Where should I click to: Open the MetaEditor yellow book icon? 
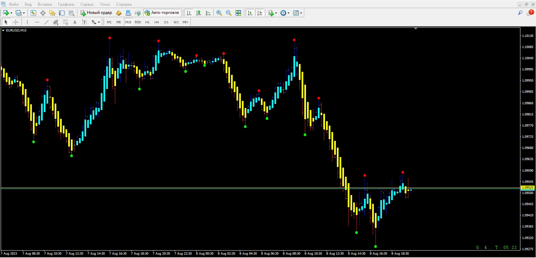point(119,13)
